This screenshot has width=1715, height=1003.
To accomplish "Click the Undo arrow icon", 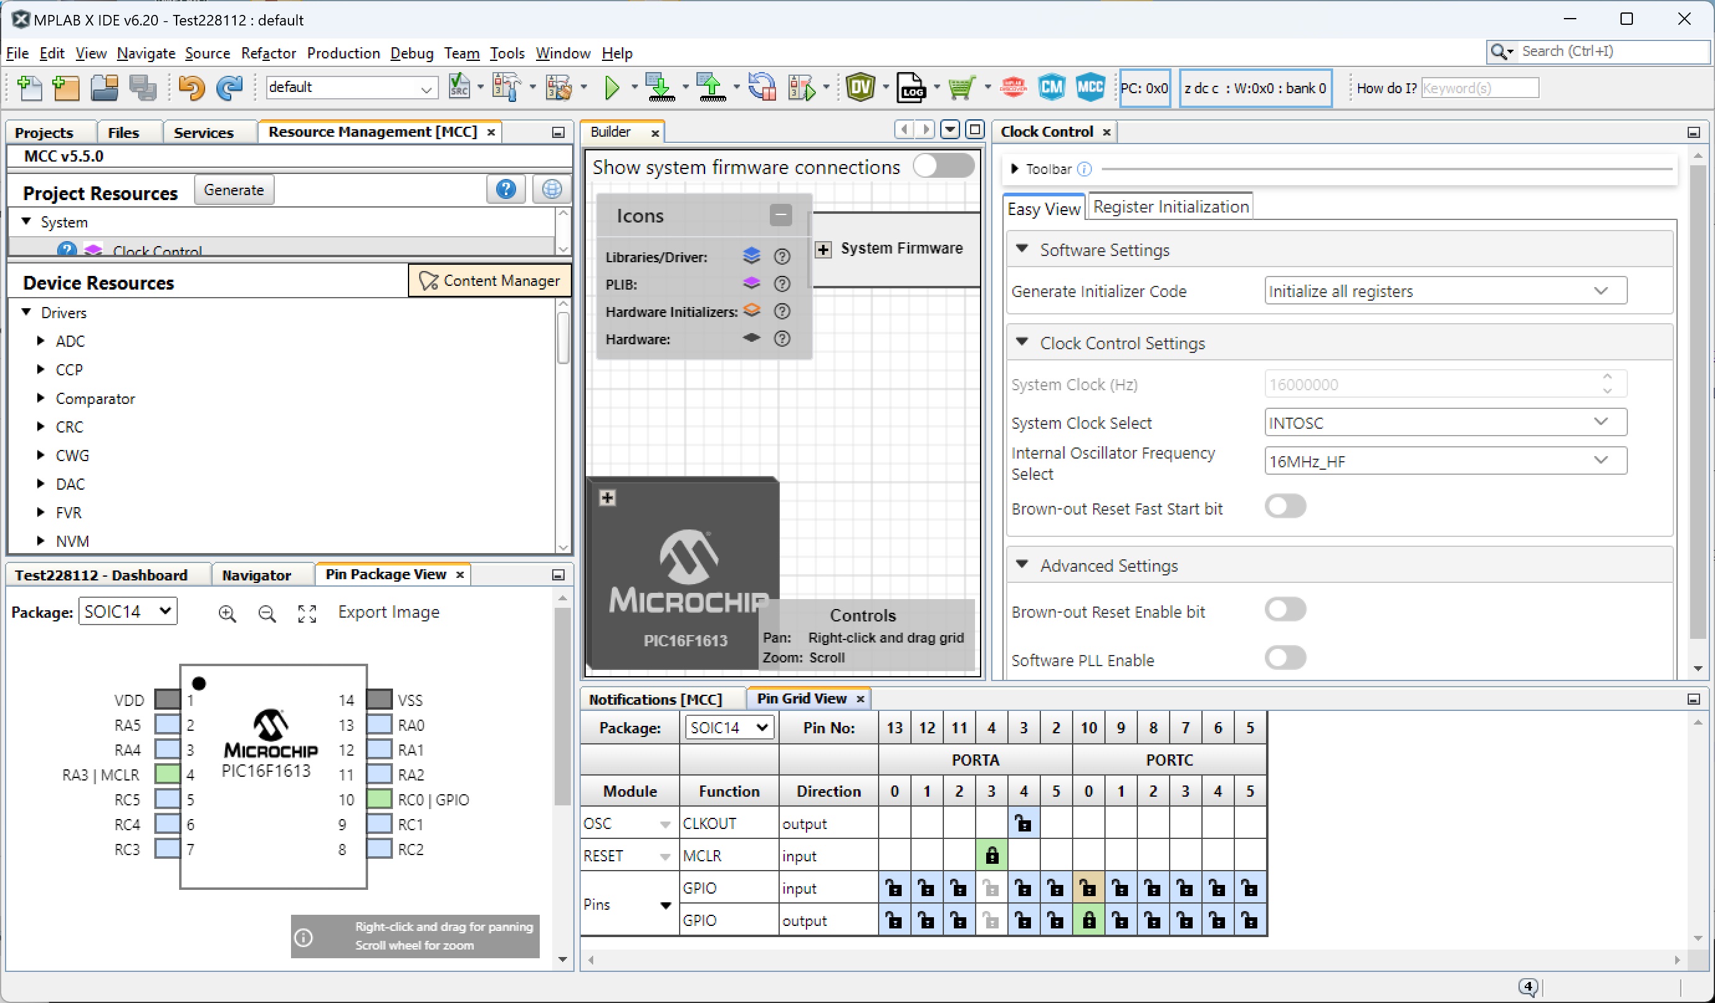I will point(192,88).
